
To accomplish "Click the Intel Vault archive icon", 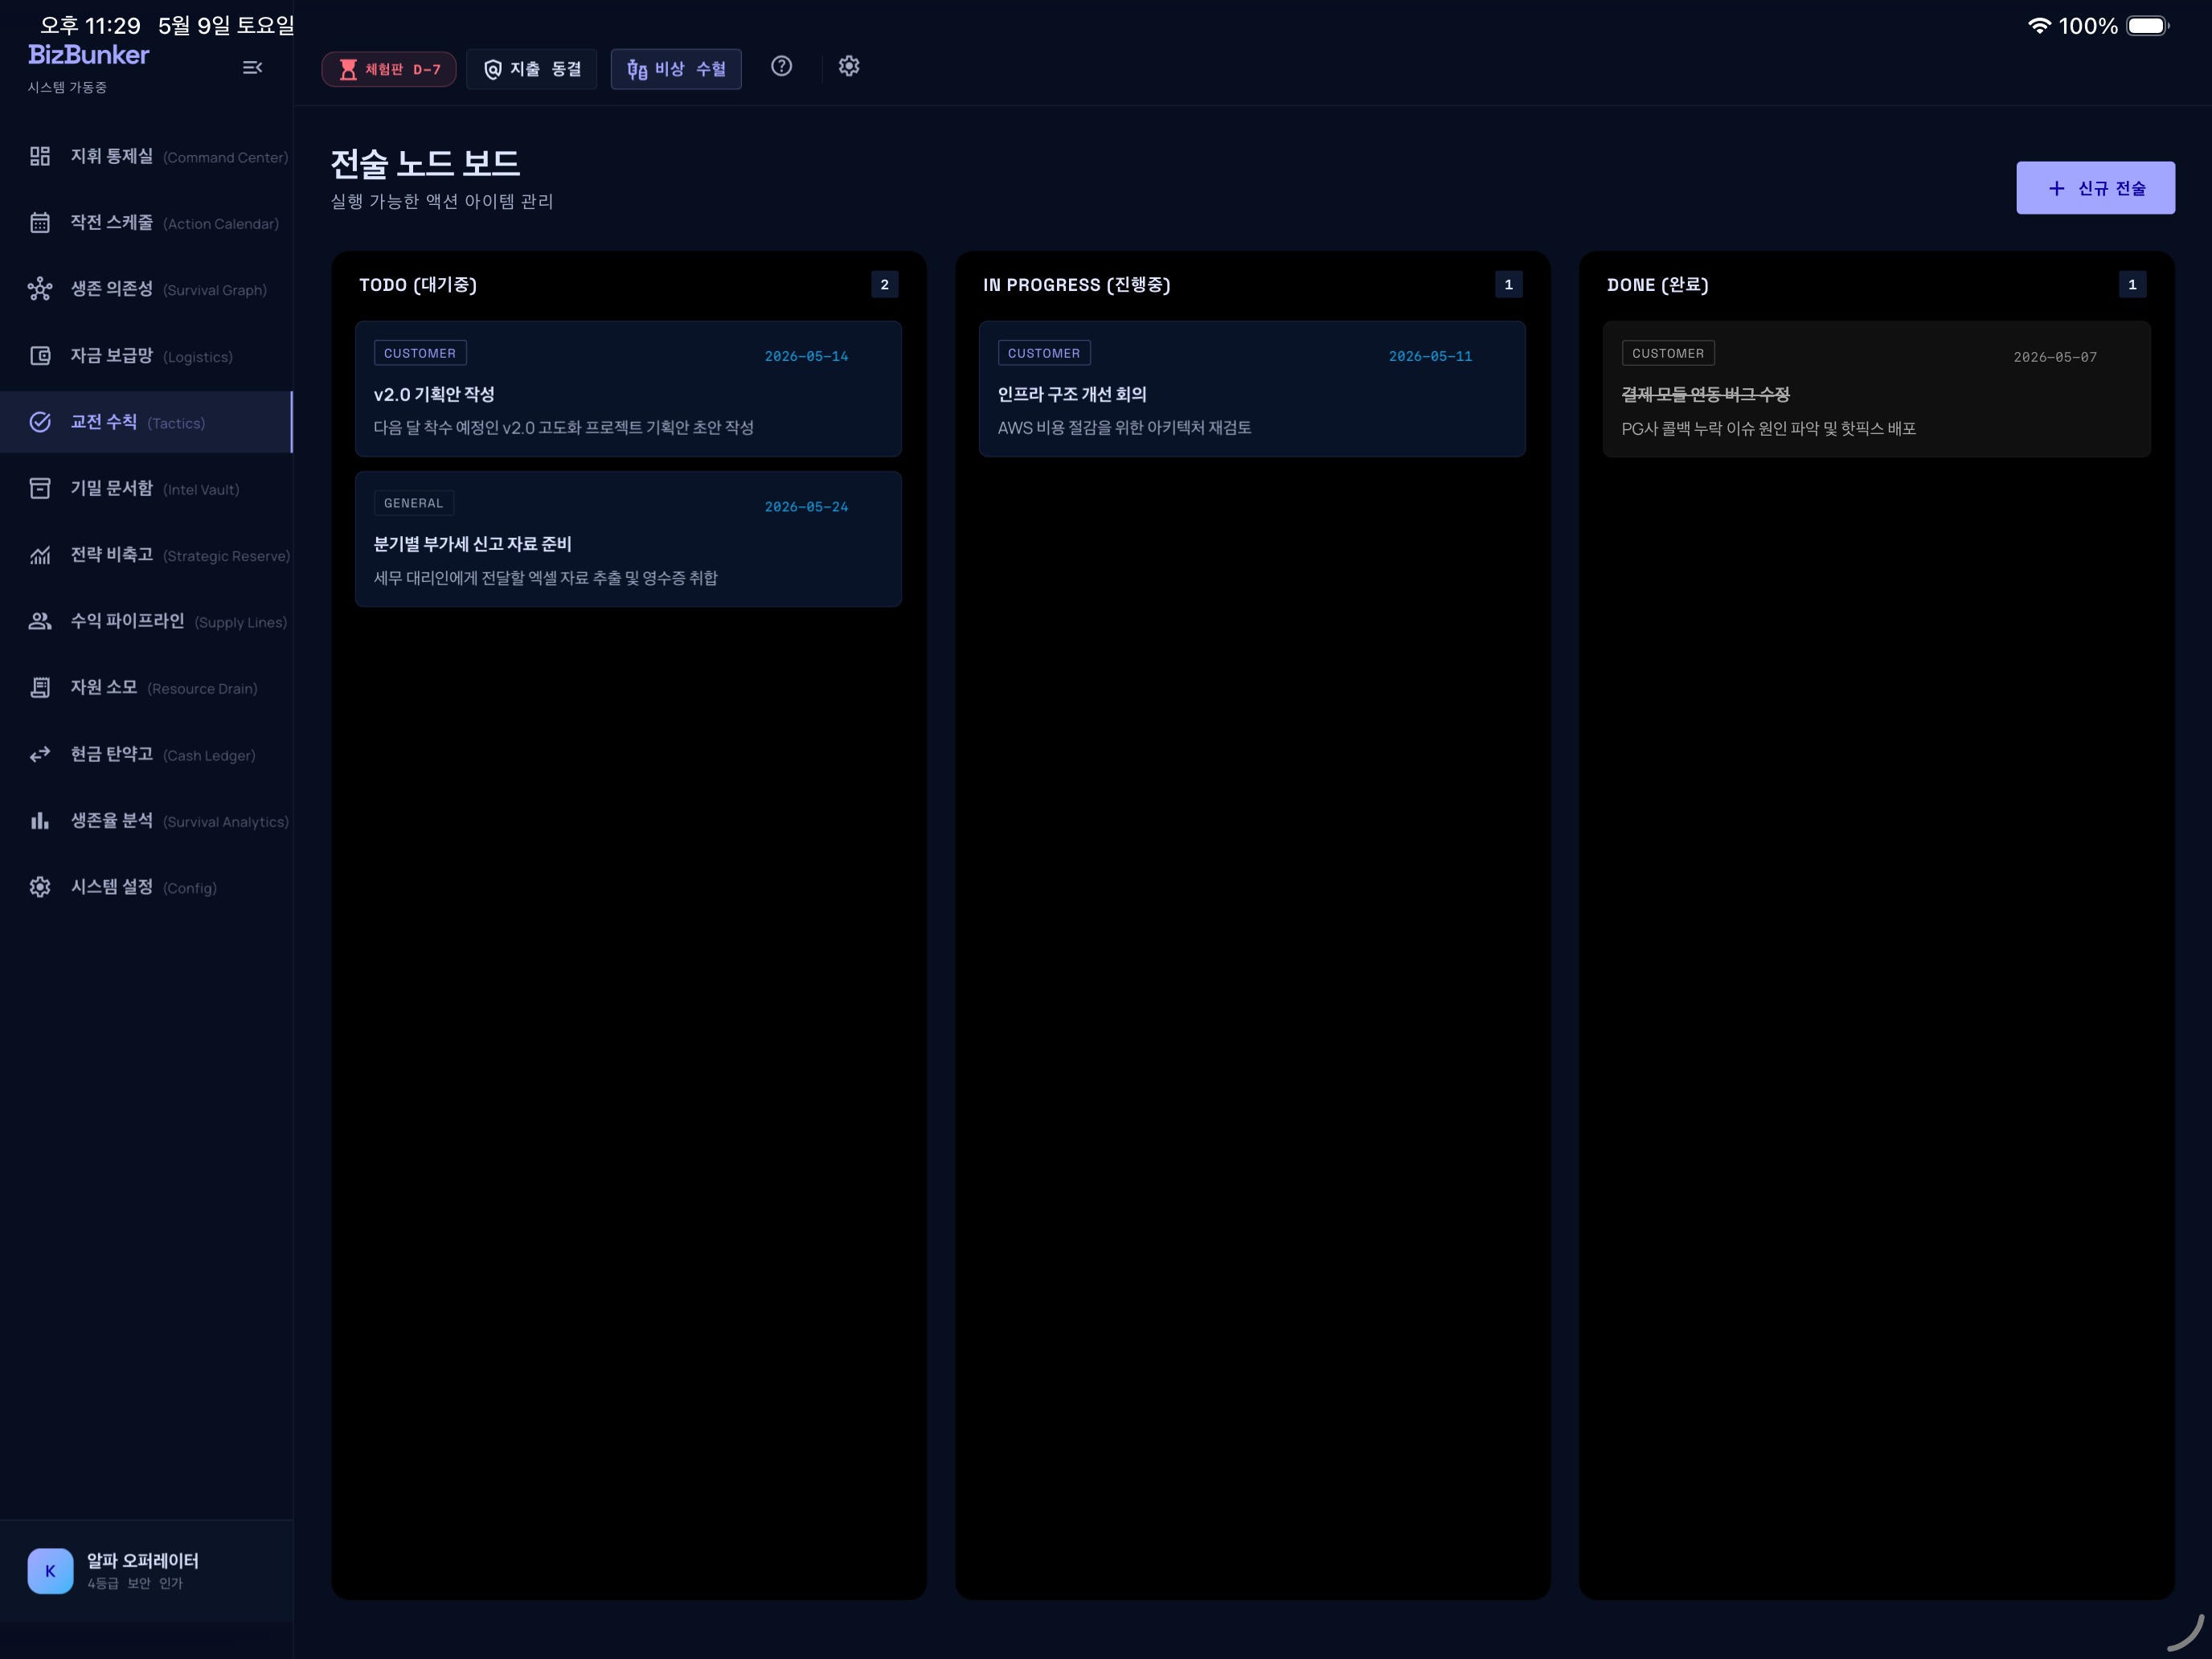I will pos(40,488).
